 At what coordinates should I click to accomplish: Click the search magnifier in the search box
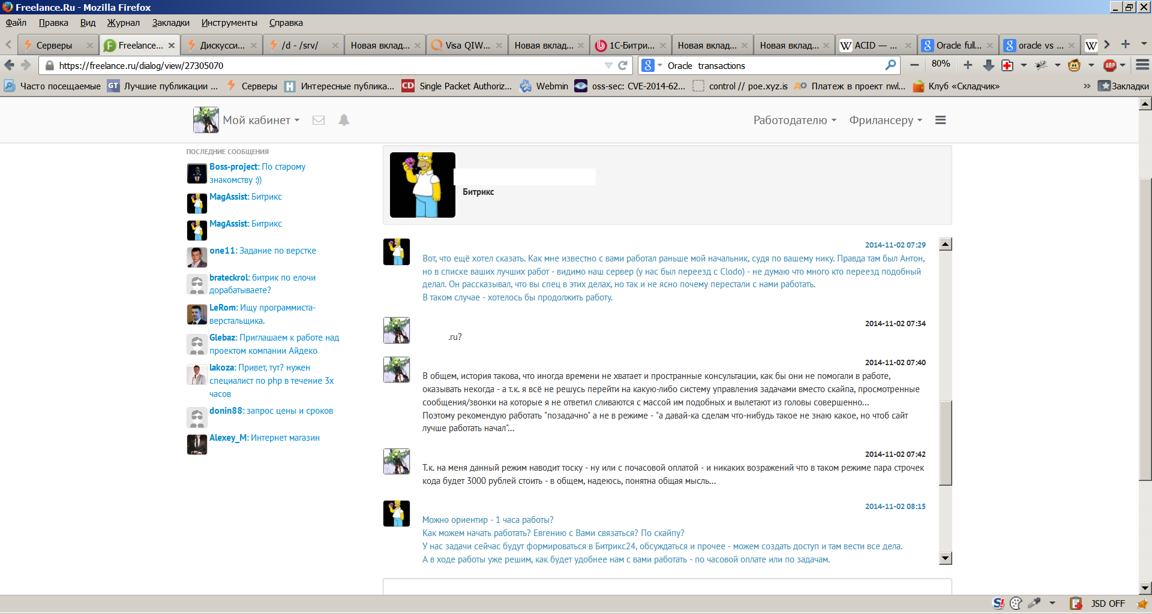[890, 65]
